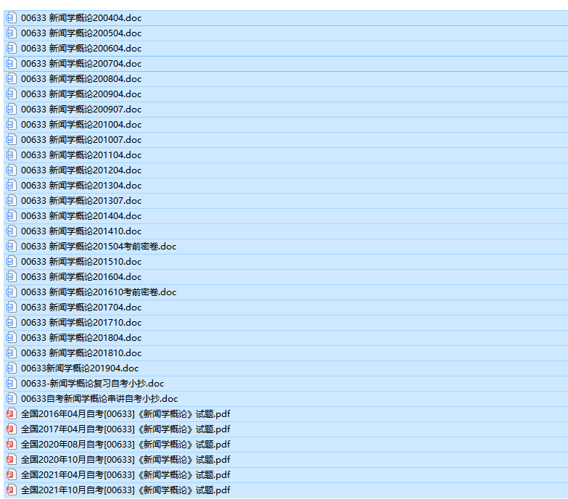568x499 pixels.
Task: Select file name 00633 新闻学概论201510.doc
Action: [x=81, y=261]
